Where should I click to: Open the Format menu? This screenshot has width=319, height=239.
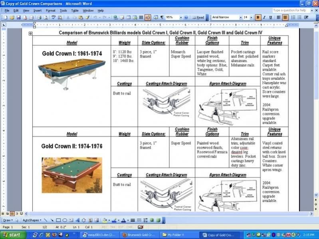[50, 10]
